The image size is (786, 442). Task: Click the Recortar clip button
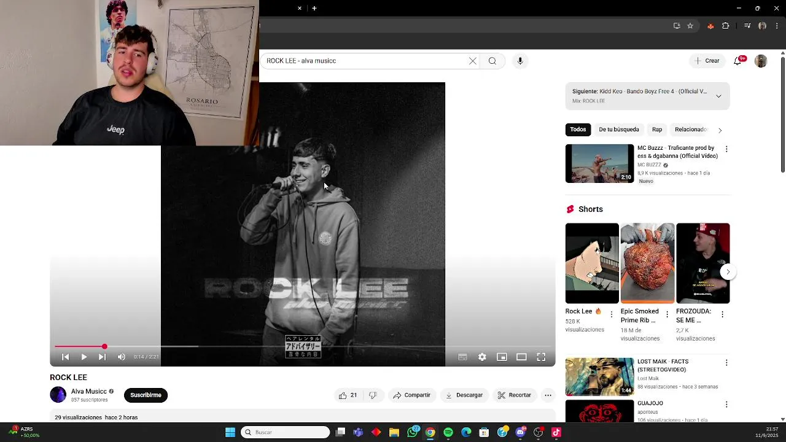click(514, 395)
